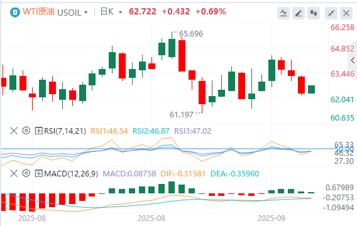Close the chart panel with X
This screenshot has height=226, width=357.
tap(346, 13)
